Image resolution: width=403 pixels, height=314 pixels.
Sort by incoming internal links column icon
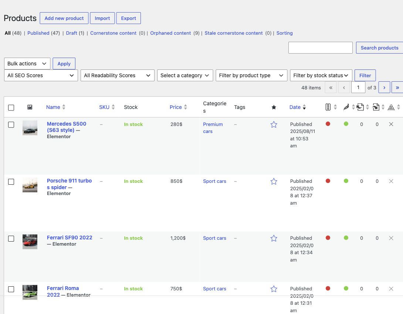pos(376,107)
